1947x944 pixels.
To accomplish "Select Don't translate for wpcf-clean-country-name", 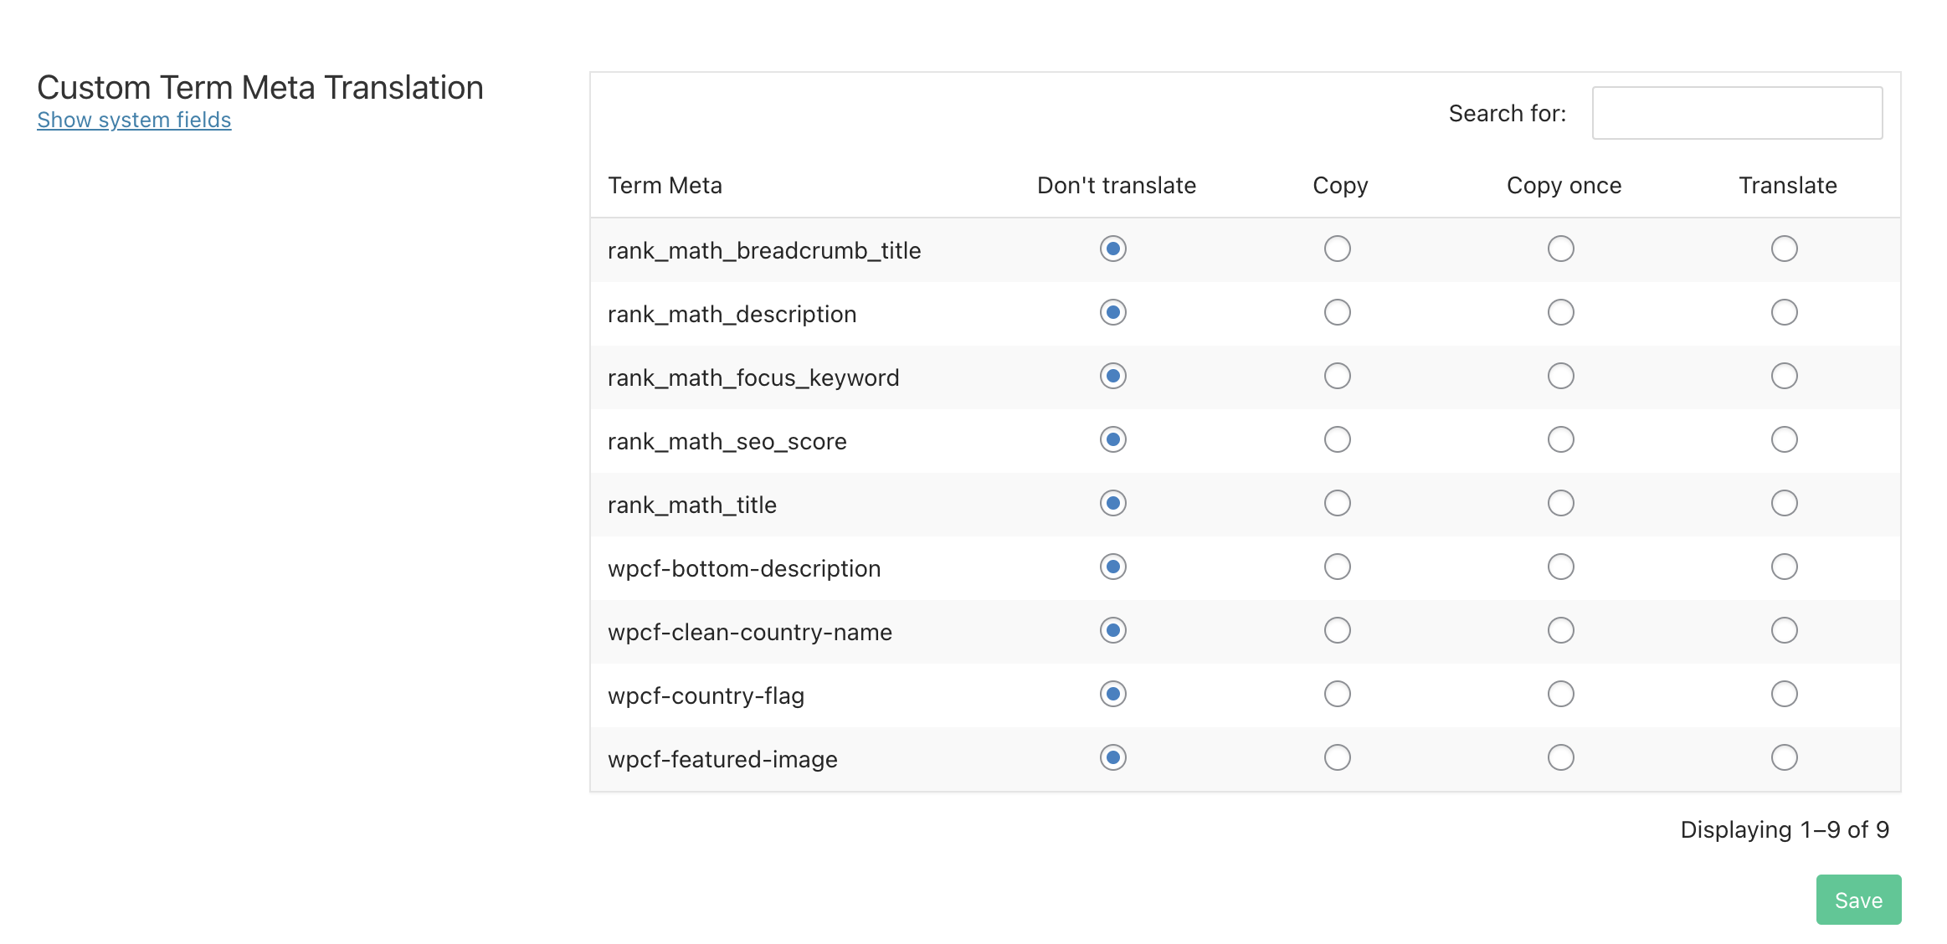I will click(x=1113, y=630).
